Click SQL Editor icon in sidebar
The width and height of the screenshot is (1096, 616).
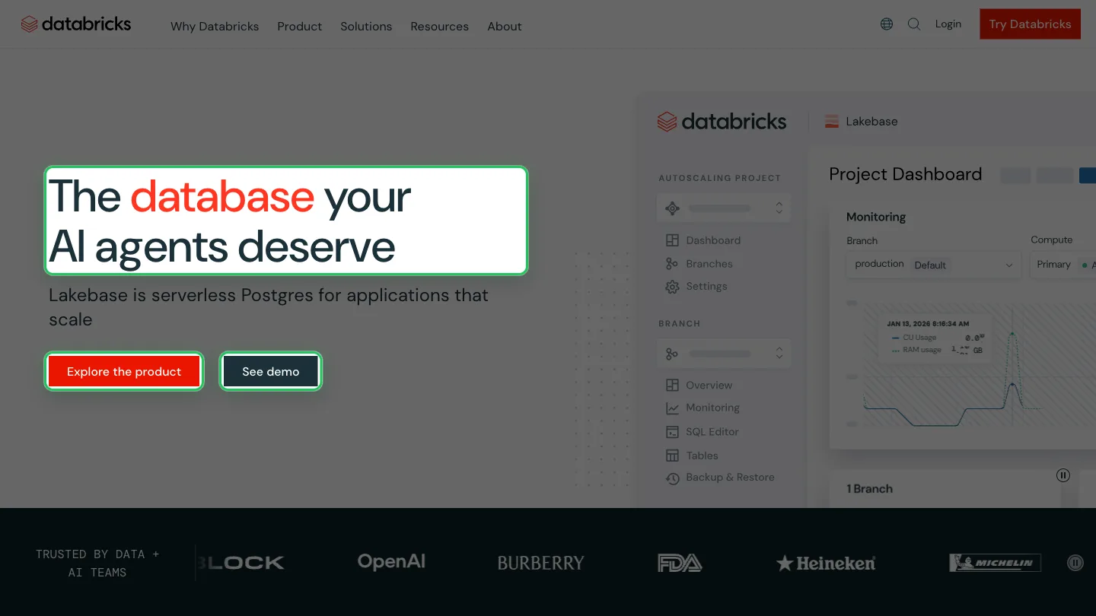pyautogui.click(x=672, y=432)
